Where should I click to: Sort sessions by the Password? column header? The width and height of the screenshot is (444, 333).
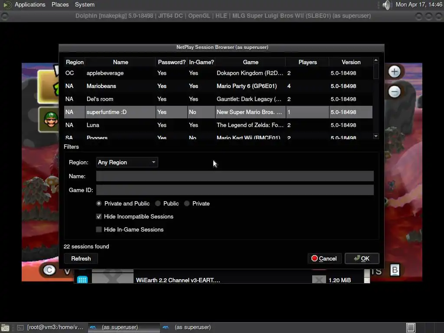[x=172, y=62]
